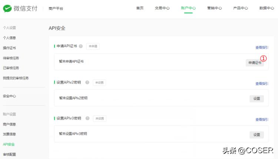
Task: Select 发票信息 in sidebar
Action: (9, 134)
